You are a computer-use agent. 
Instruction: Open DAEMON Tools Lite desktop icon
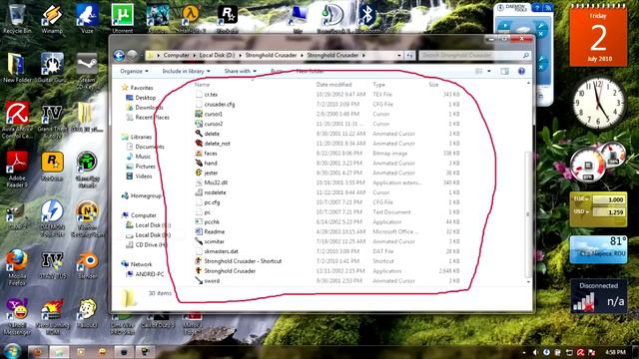52,218
